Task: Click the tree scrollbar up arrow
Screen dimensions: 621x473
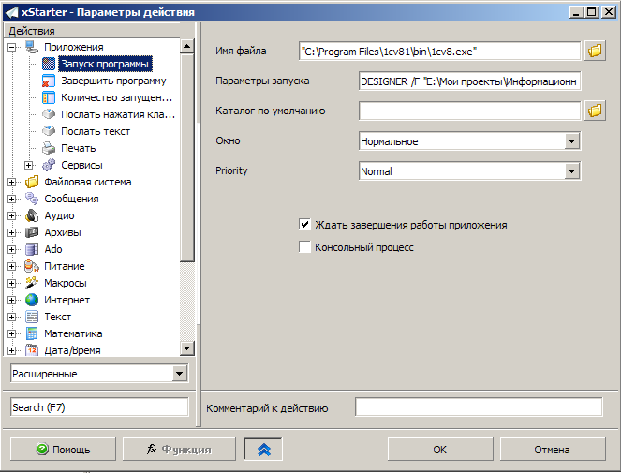Action: coord(187,46)
